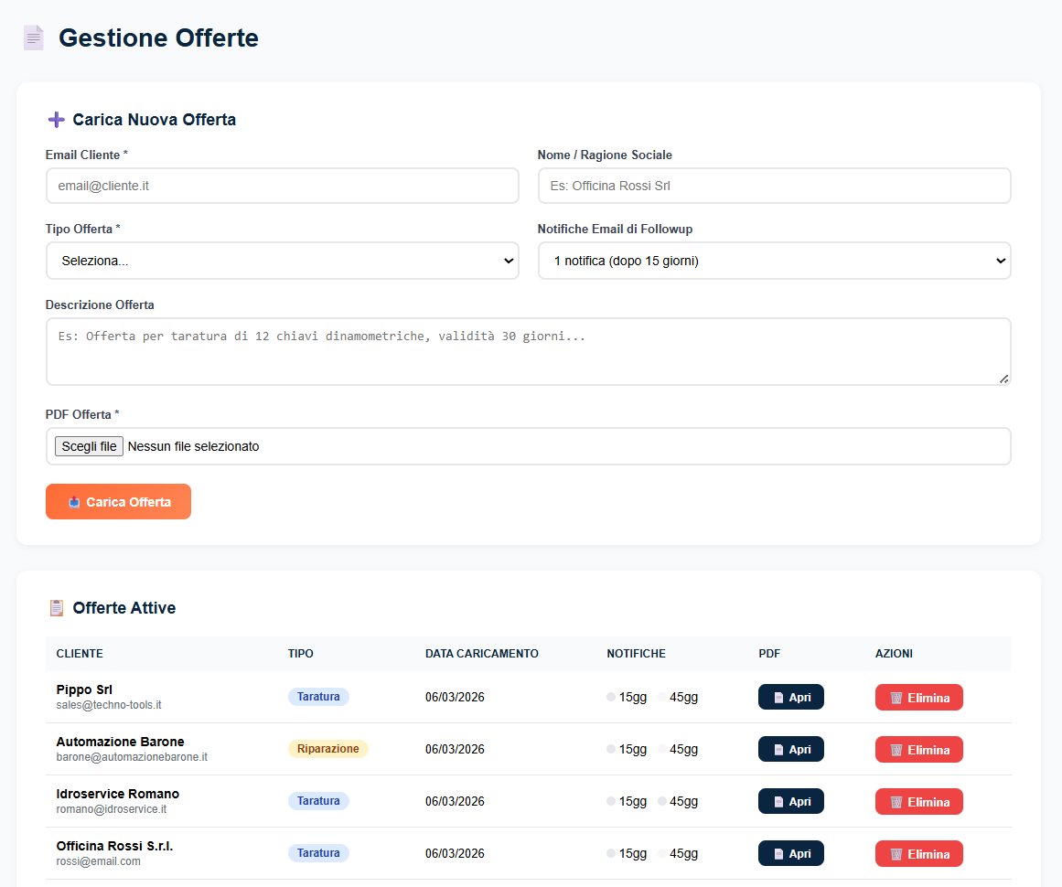Click the plus icon next to 'Carica Nuova Offerta'
1062x887 pixels.
click(55, 119)
